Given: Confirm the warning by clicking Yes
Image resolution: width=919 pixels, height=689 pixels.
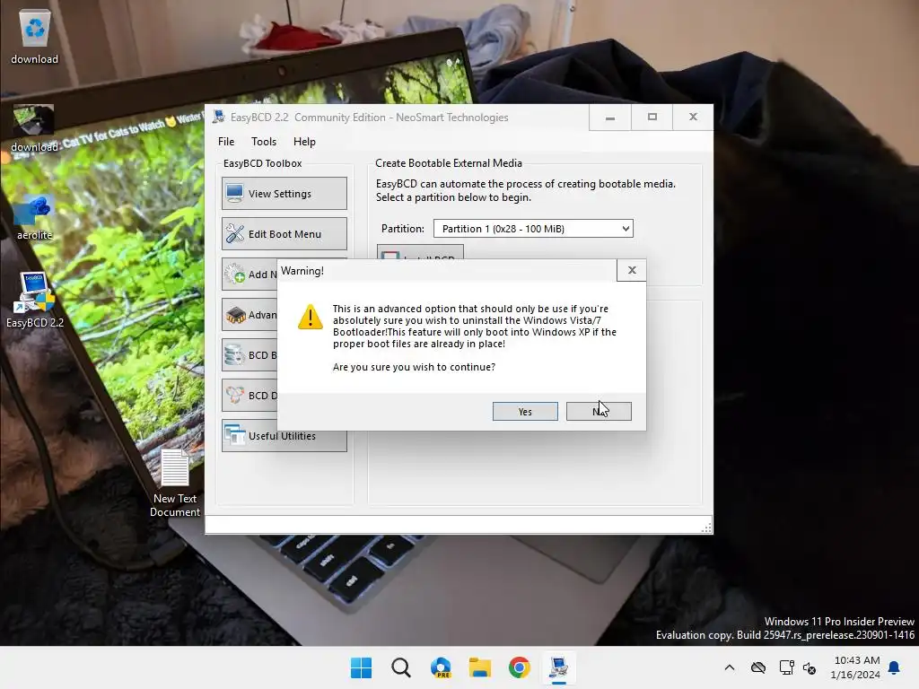Looking at the screenshot, I should tap(524, 411).
